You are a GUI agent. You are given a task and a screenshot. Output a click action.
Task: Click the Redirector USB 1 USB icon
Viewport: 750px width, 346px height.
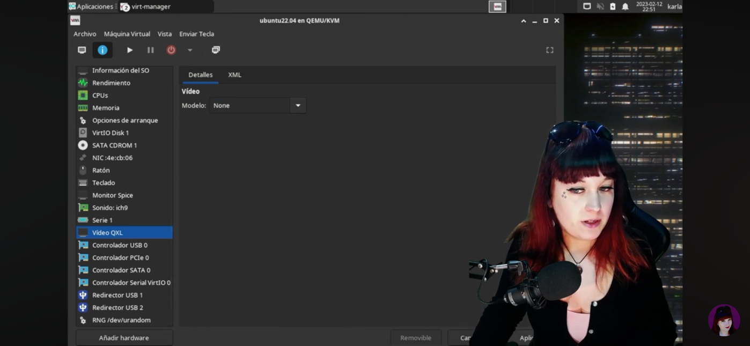(83, 295)
